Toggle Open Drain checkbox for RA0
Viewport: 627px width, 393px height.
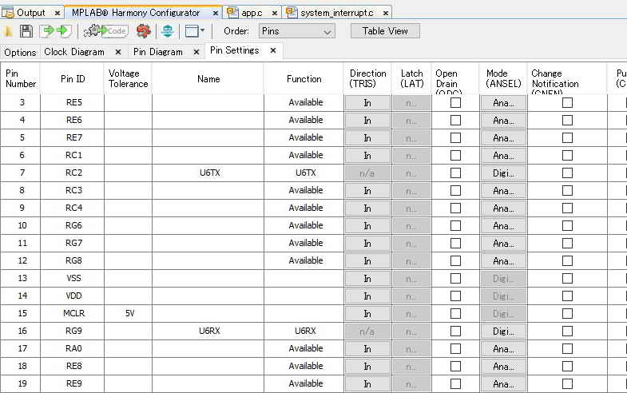[455, 348]
